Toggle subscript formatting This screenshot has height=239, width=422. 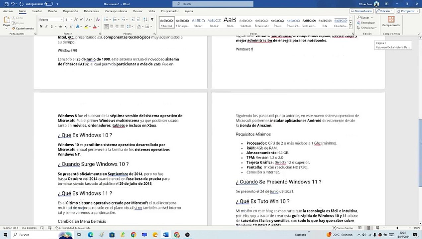coord(66,27)
